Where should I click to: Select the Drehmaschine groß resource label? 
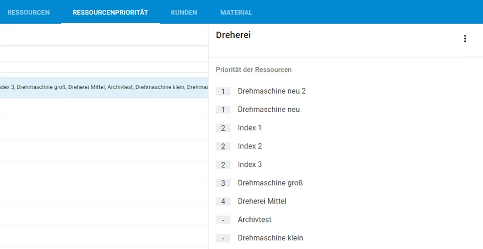tap(270, 183)
